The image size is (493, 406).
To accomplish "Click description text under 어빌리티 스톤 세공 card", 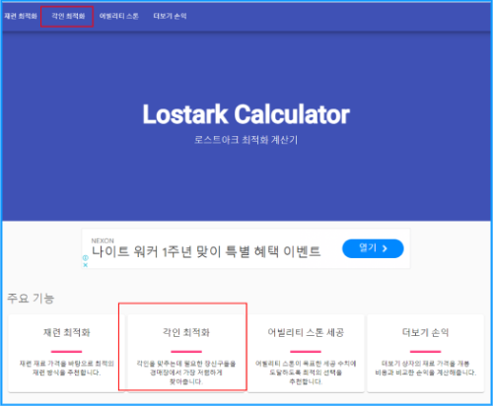I will tap(306, 372).
